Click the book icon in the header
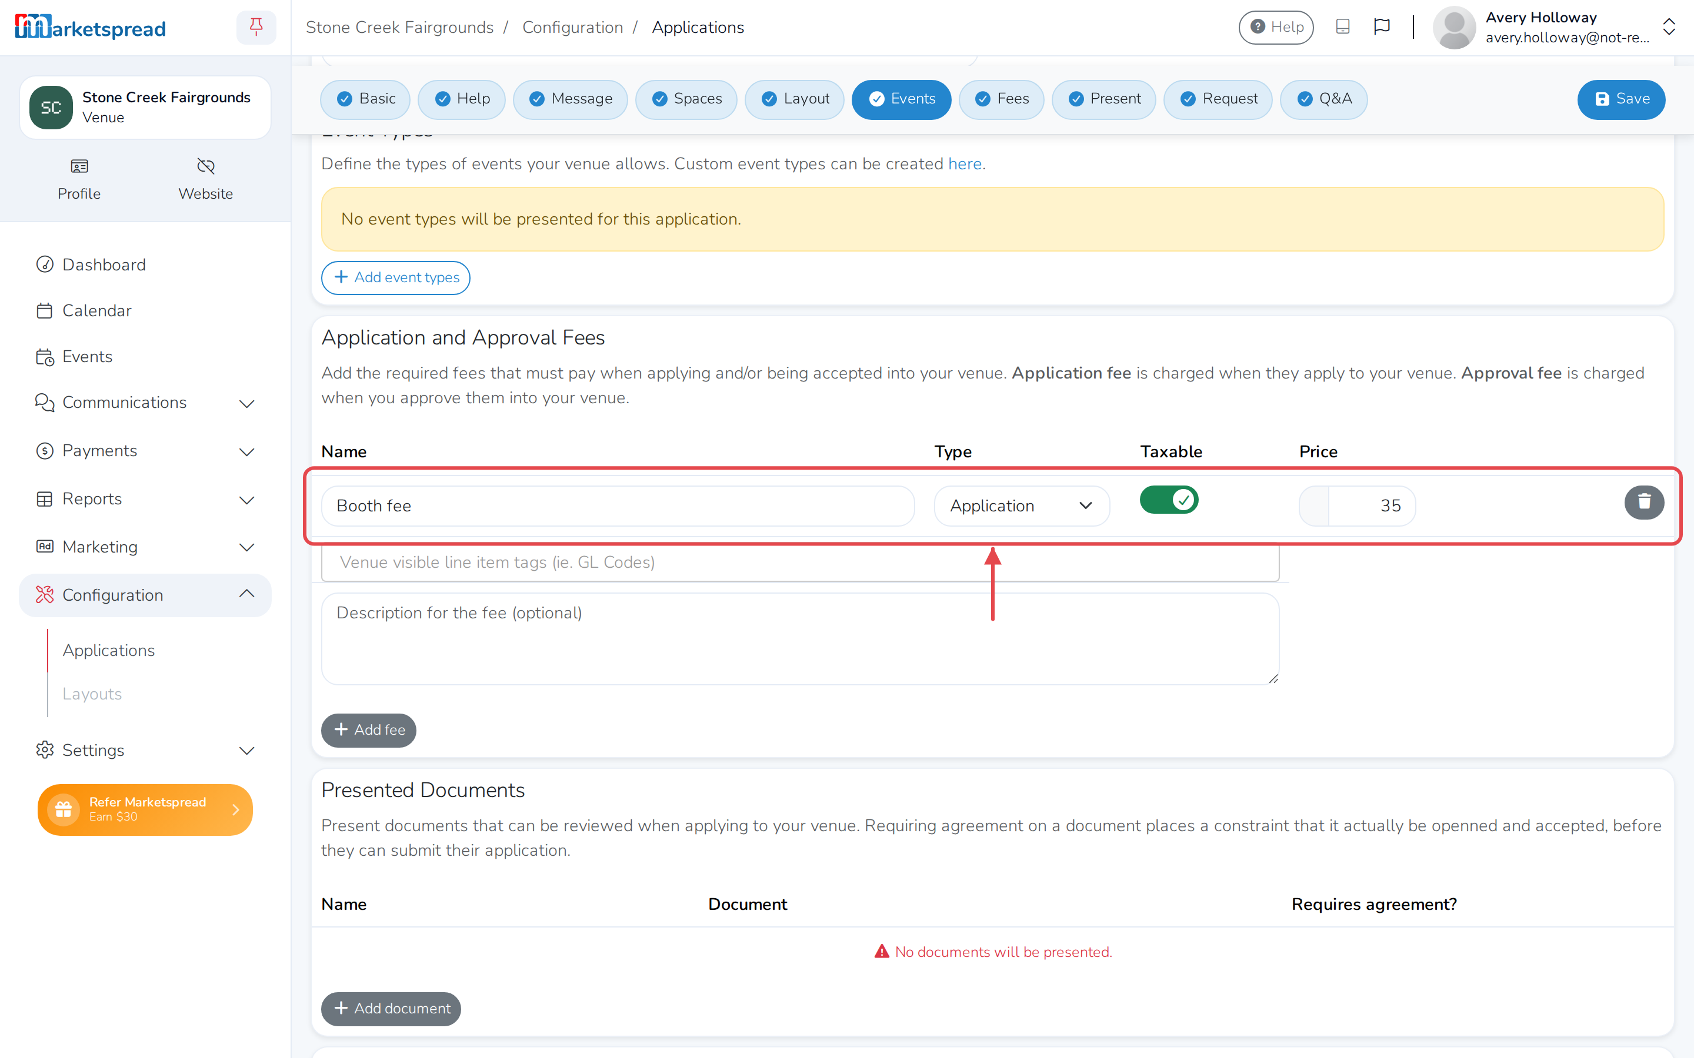1694x1058 pixels. [x=1343, y=27]
